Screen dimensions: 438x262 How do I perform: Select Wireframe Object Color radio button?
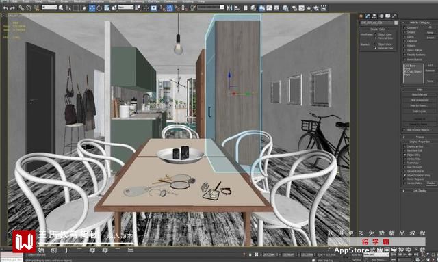tap(376, 34)
